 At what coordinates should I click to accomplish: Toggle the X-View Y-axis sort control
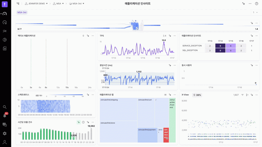(x=247, y=95)
